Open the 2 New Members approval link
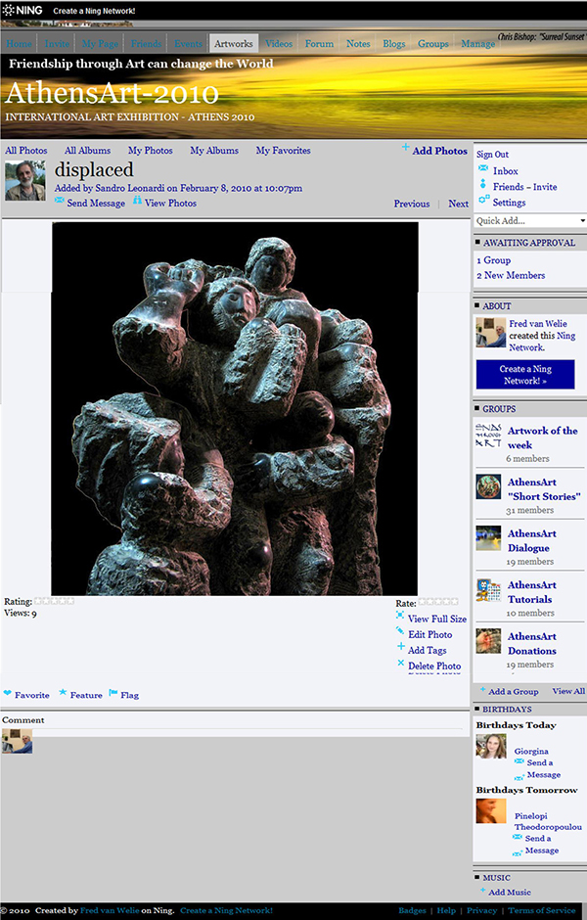 tap(511, 275)
